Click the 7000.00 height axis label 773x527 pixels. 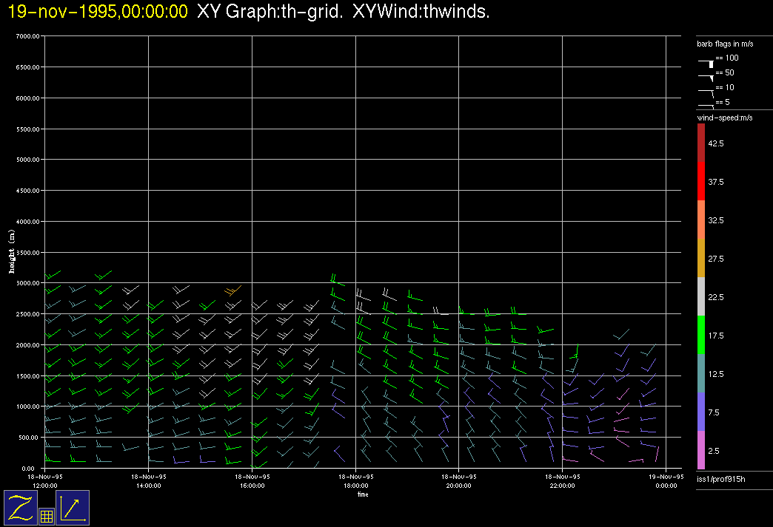[27, 36]
